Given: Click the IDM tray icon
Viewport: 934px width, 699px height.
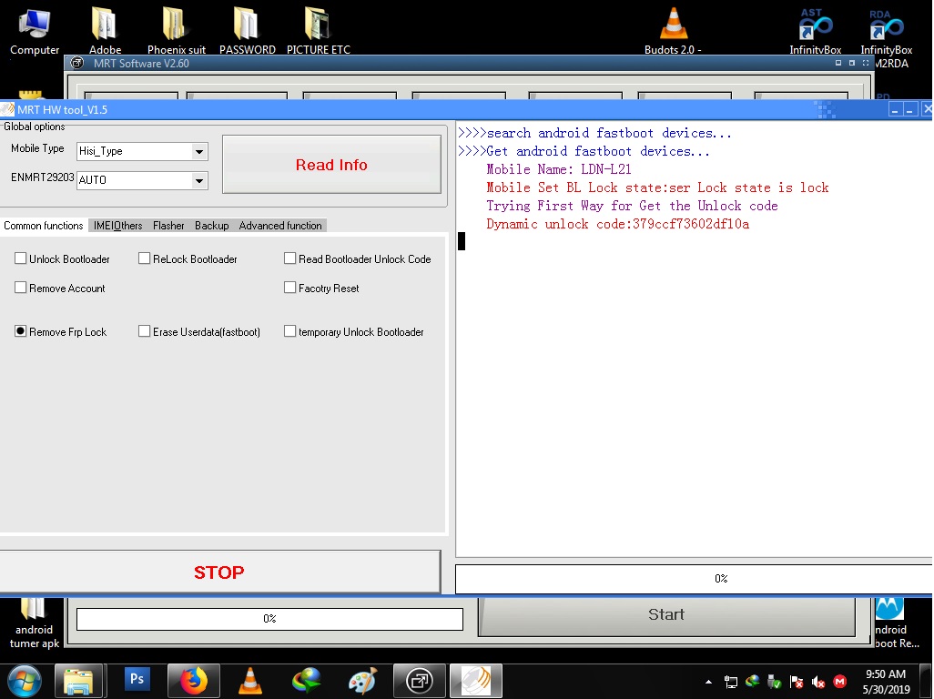Looking at the screenshot, I should point(752,681).
